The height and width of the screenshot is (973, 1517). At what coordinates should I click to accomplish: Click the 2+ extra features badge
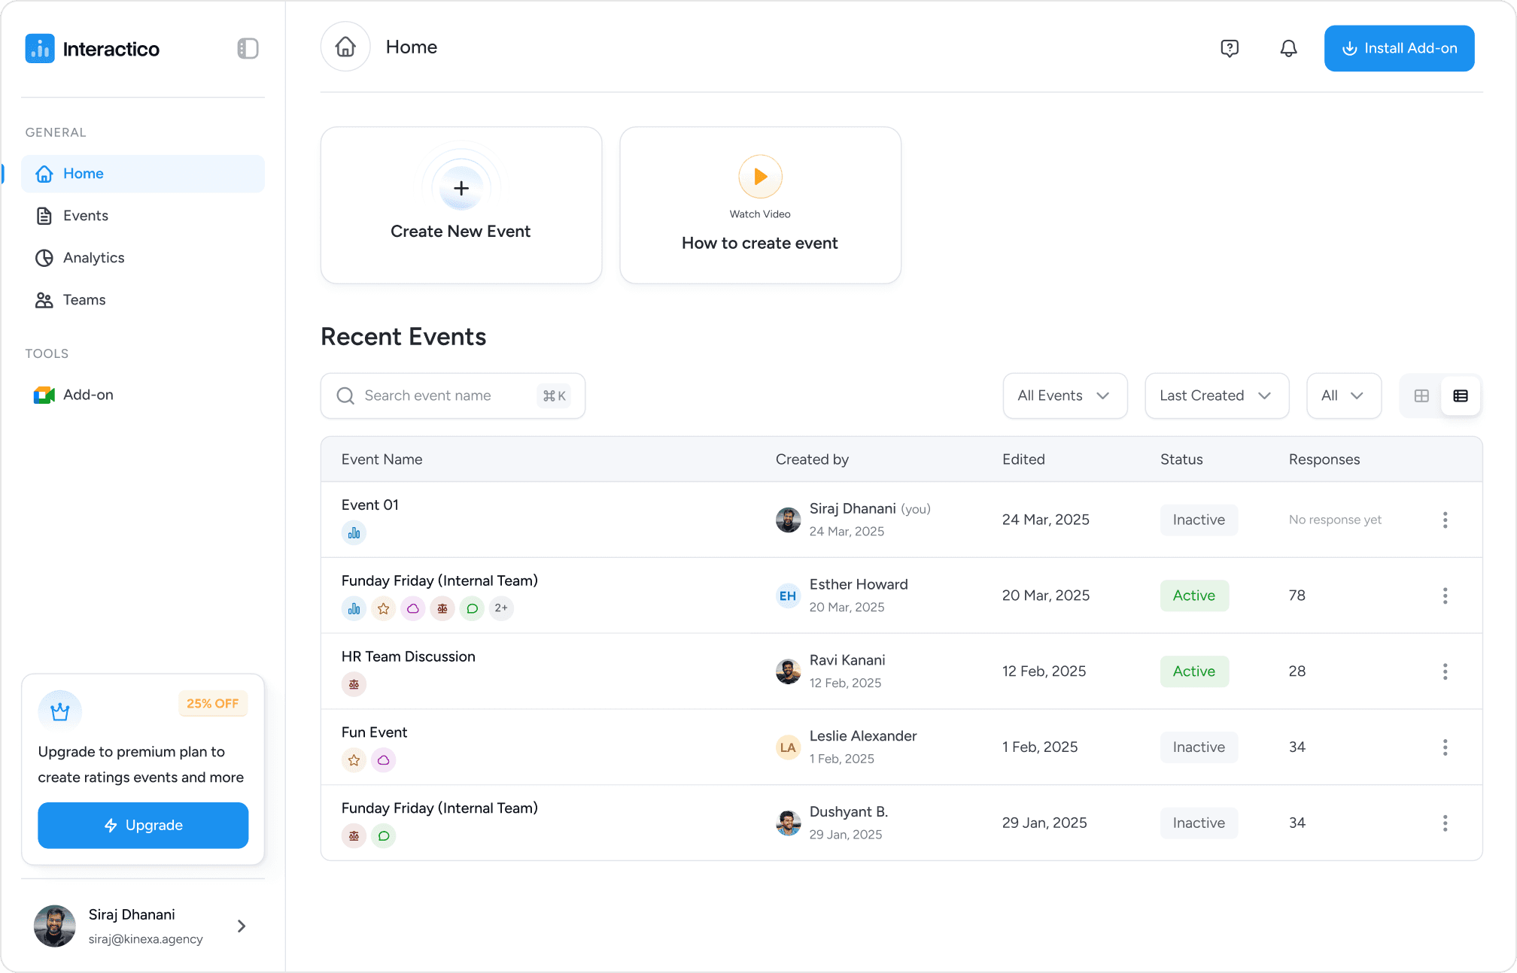[x=501, y=608]
